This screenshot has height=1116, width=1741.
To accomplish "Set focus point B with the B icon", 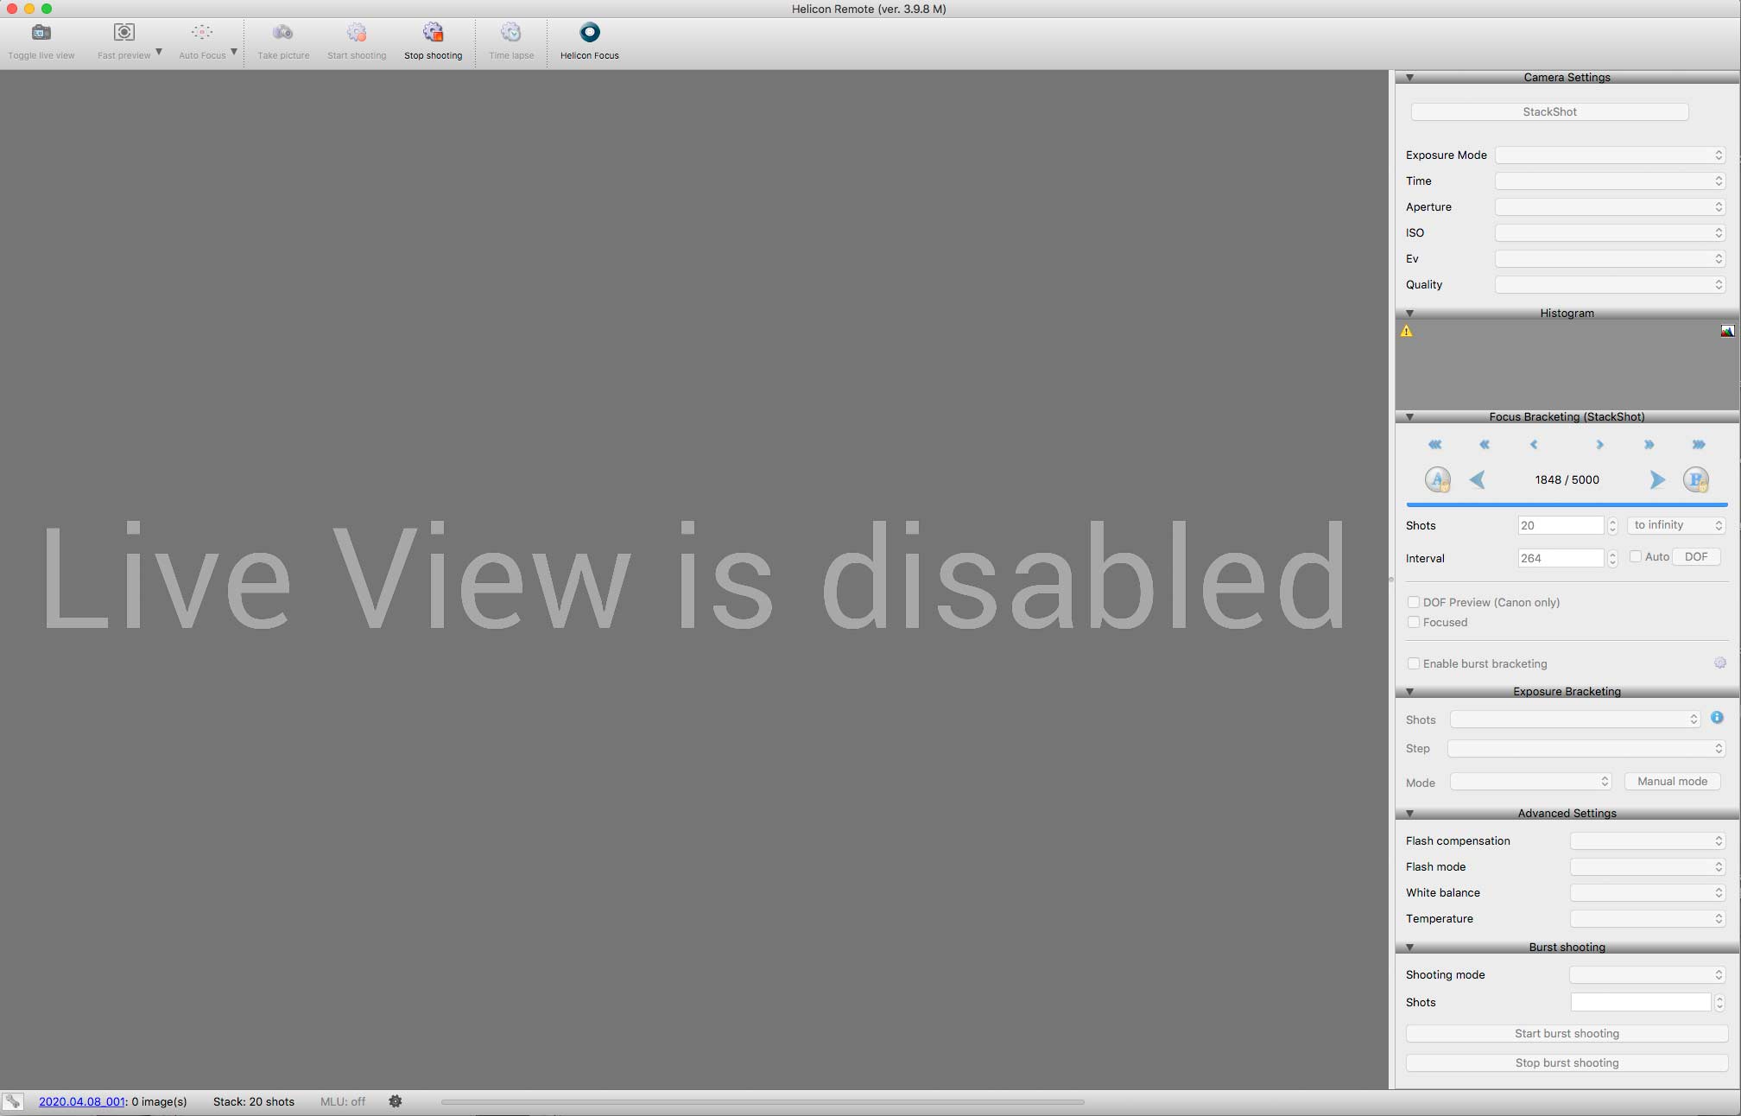I will click(1696, 479).
